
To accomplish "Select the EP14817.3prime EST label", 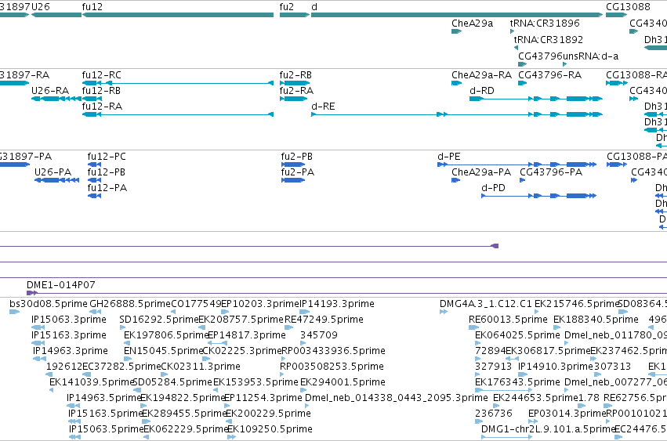I will coord(247,335).
